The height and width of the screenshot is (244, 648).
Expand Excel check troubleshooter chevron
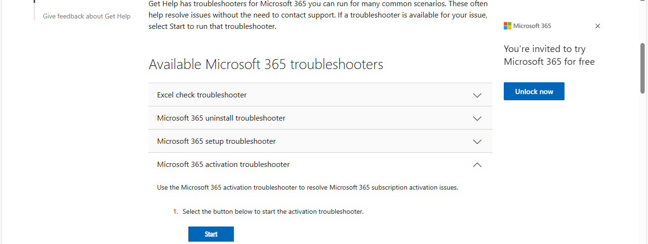[477, 95]
